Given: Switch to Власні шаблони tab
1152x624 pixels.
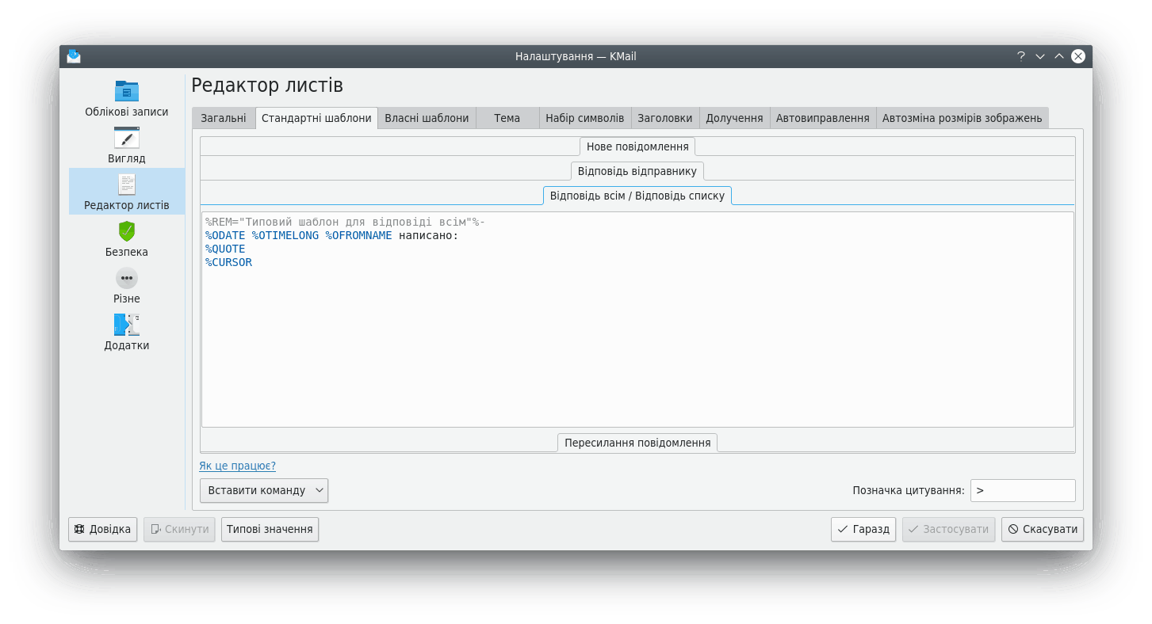Looking at the screenshot, I should (x=427, y=118).
